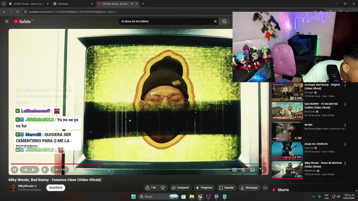View site information icon in address bar
This screenshot has height=201, width=358.
[25, 12]
